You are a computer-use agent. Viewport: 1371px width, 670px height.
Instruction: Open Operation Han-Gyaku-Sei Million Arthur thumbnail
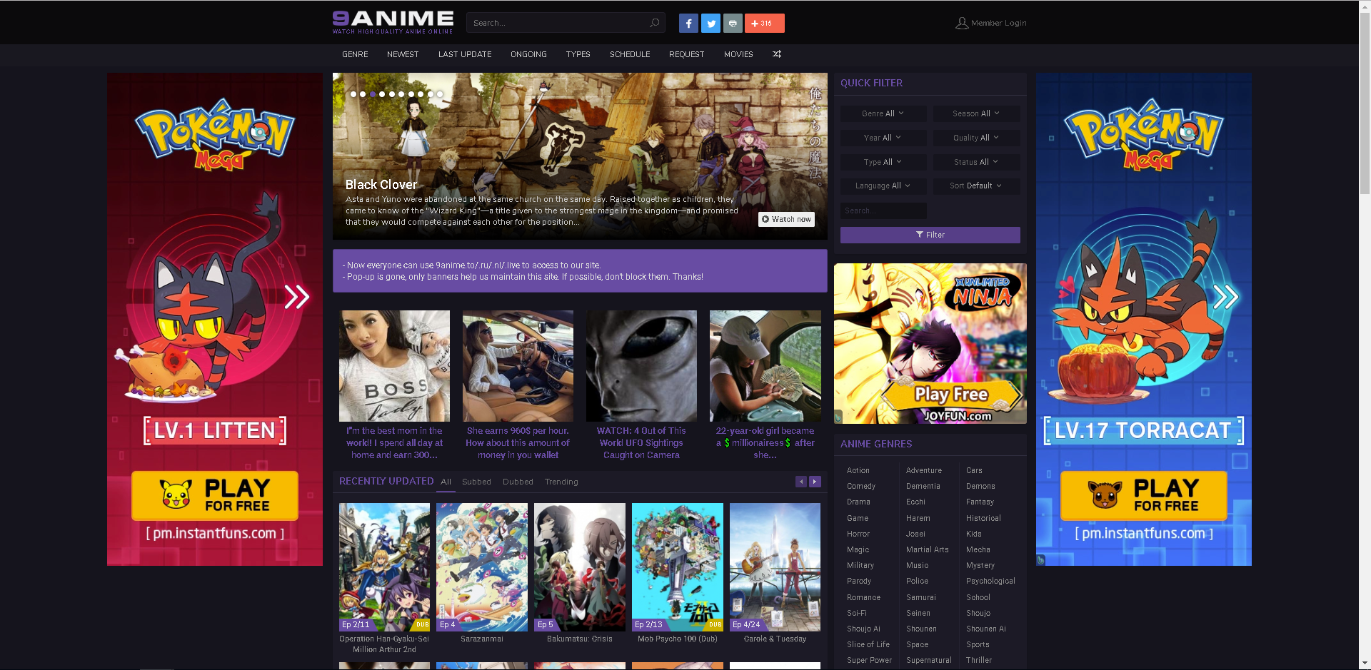(384, 567)
